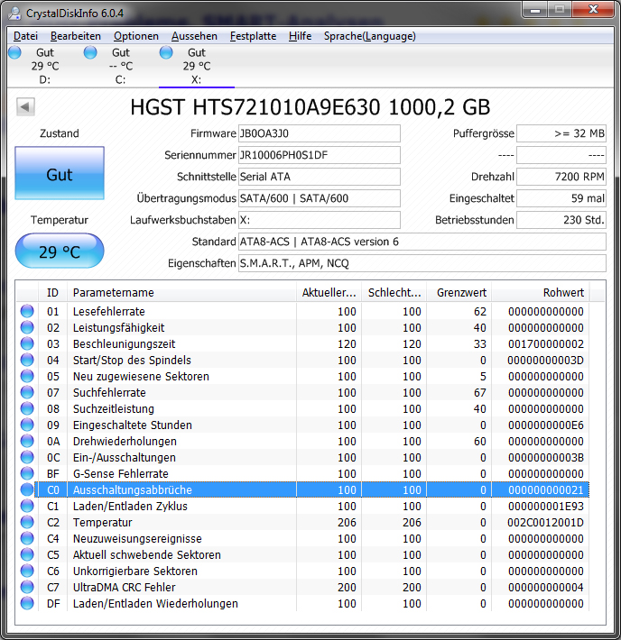
Task: Select raw value 002C0012001D
Action: coord(545,523)
